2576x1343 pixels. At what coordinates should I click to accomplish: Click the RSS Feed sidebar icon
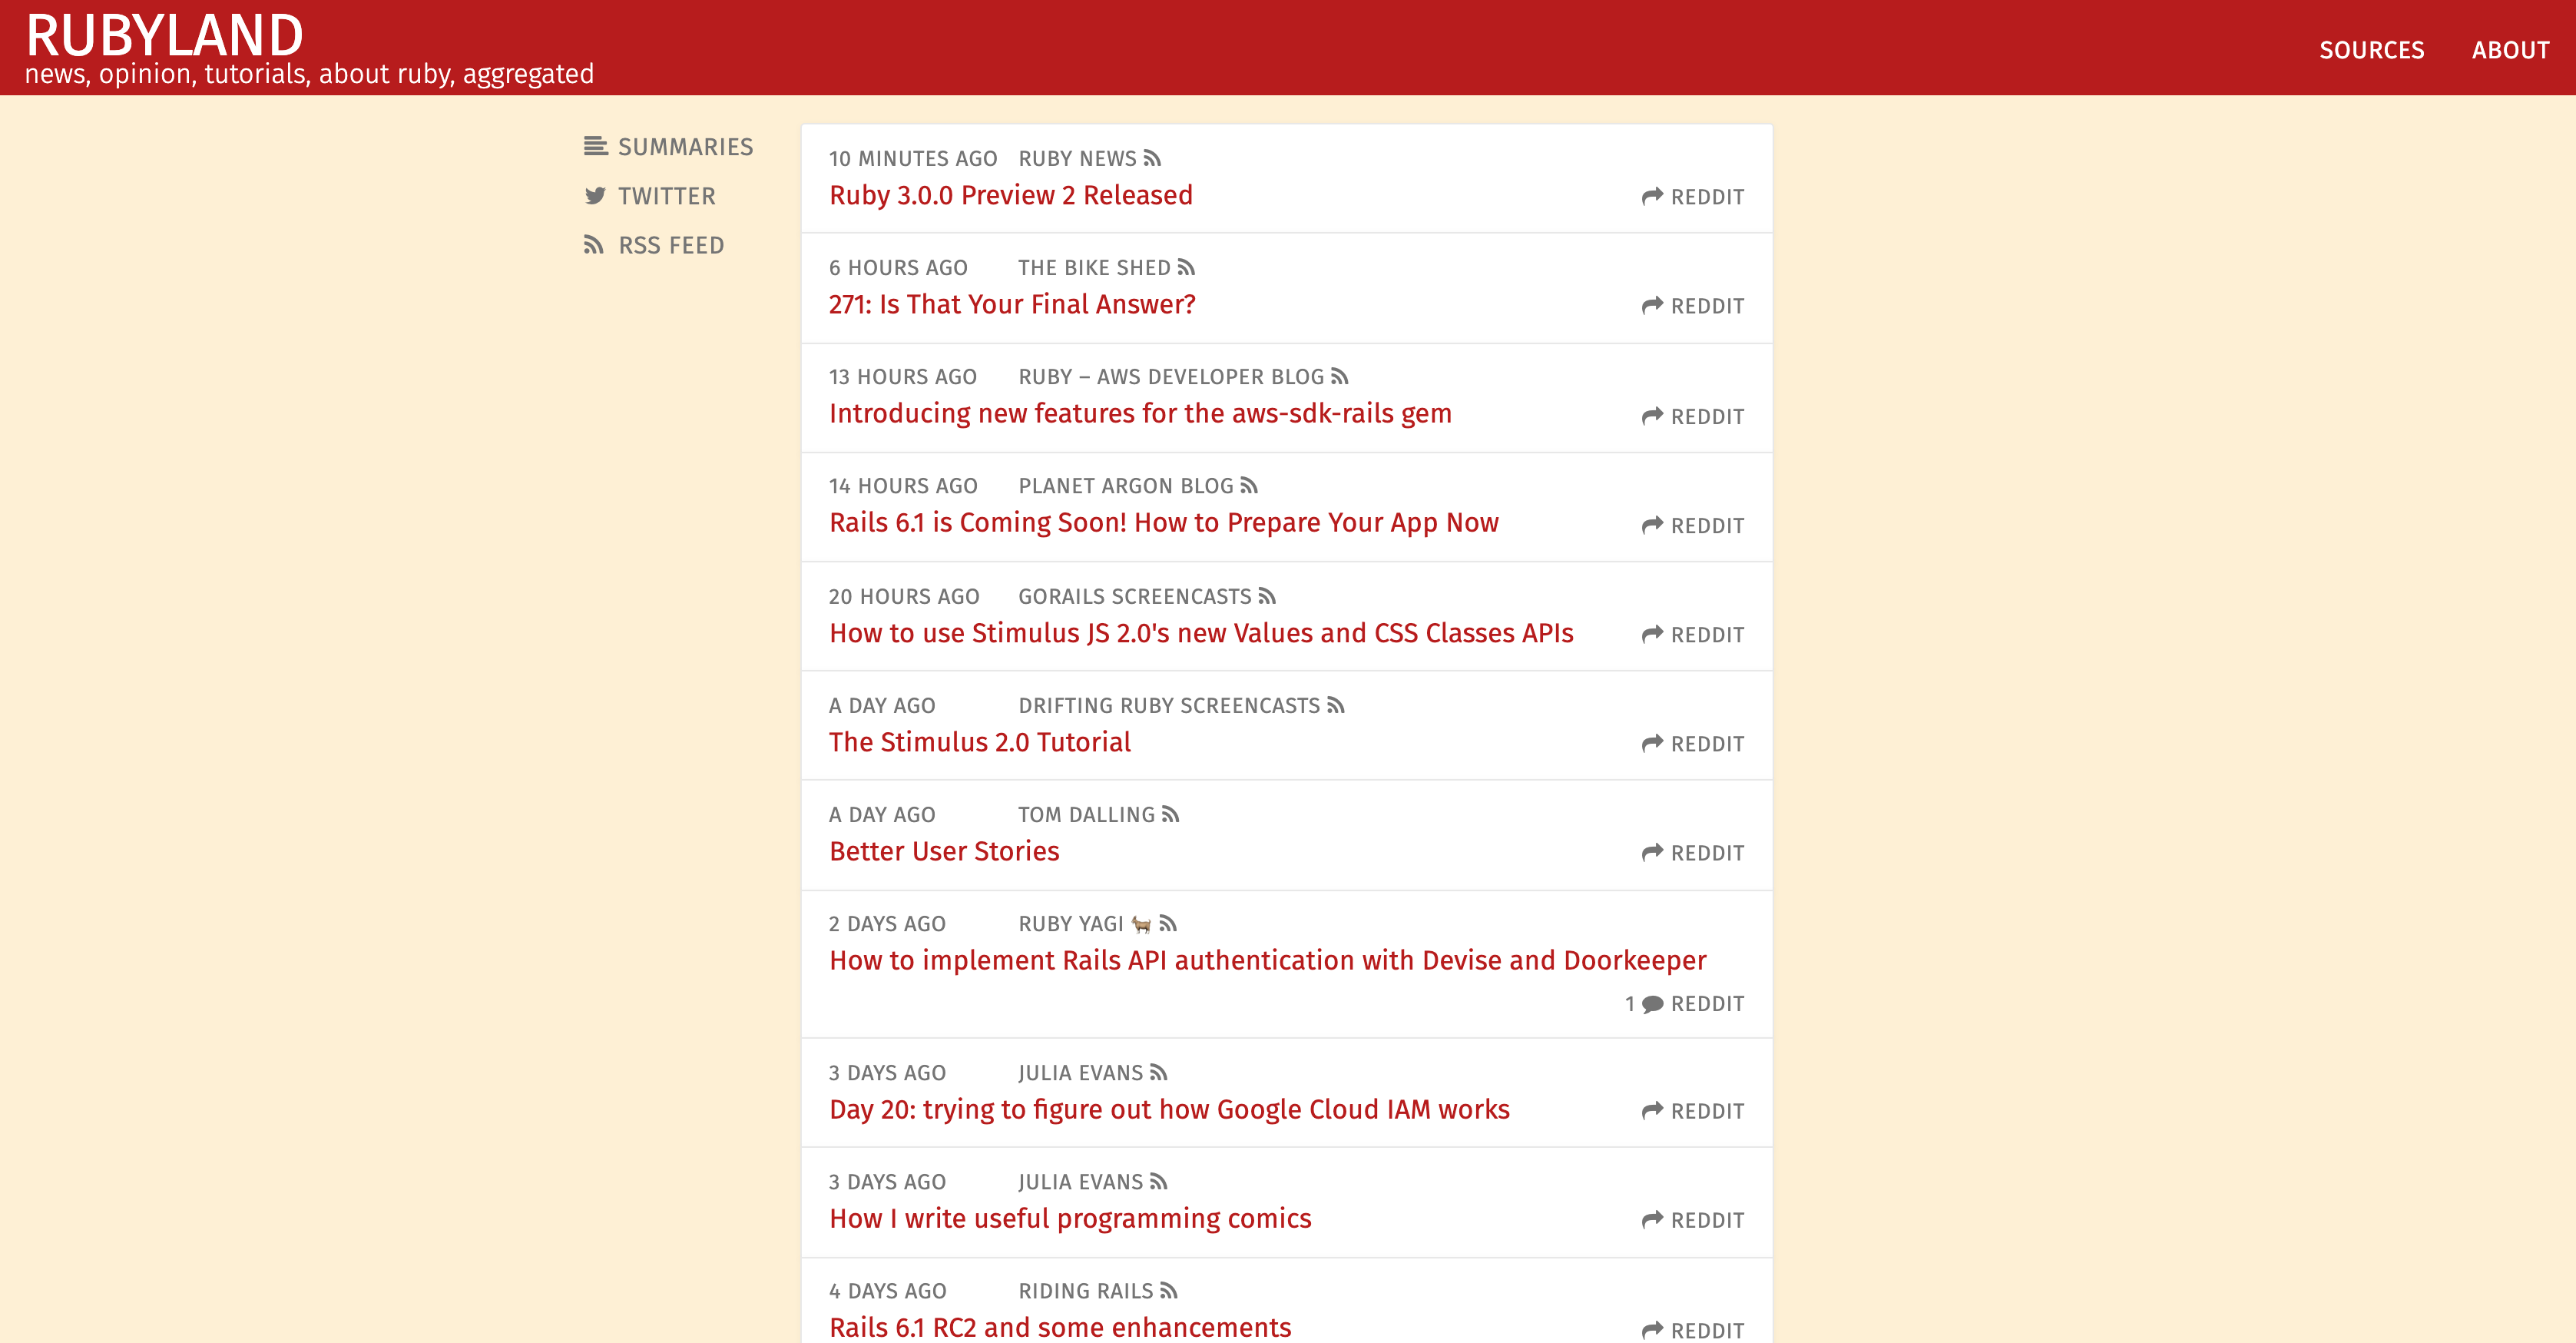(x=594, y=245)
